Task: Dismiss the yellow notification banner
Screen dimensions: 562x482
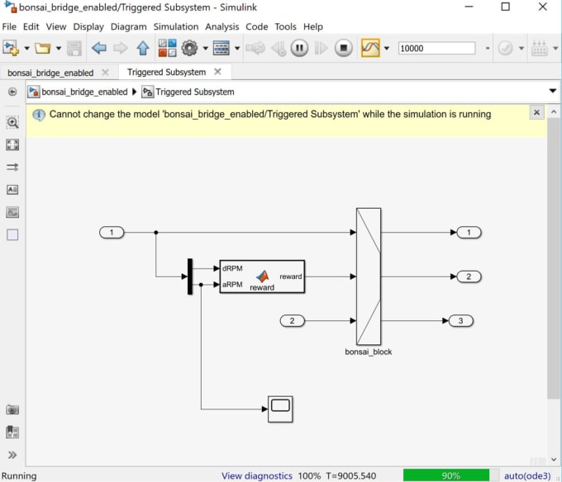Action: click(x=536, y=113)
